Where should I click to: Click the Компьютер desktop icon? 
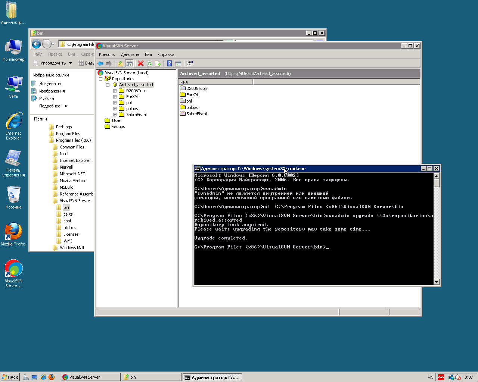click(13, 50)
